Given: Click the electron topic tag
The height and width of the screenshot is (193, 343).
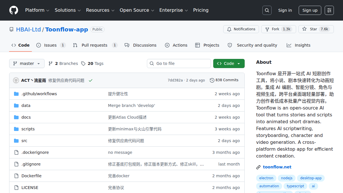Looking at the screenshot, I should tap(266, 178).
